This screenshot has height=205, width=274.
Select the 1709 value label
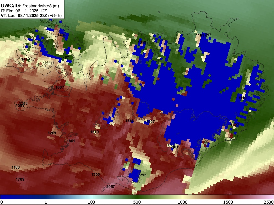[x=20, y=179]
